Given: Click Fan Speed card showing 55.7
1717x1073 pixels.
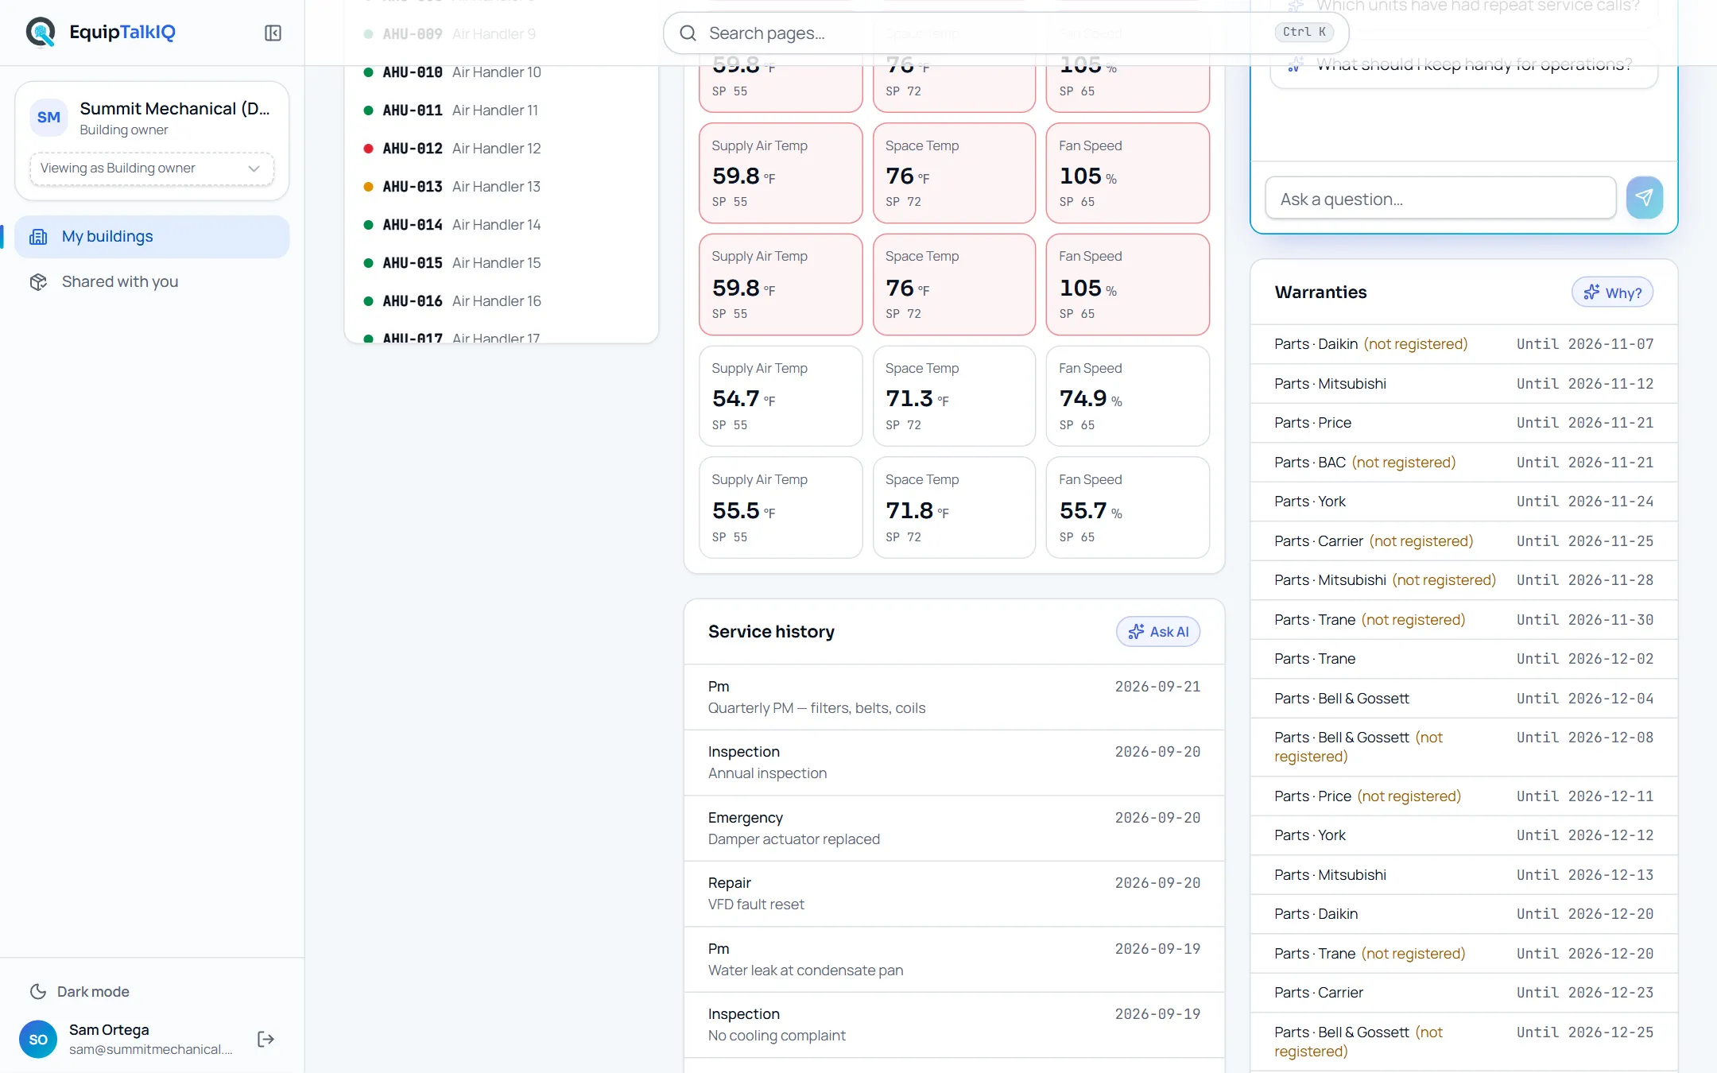Looking at the screenshot, I should pos(1128,507).
